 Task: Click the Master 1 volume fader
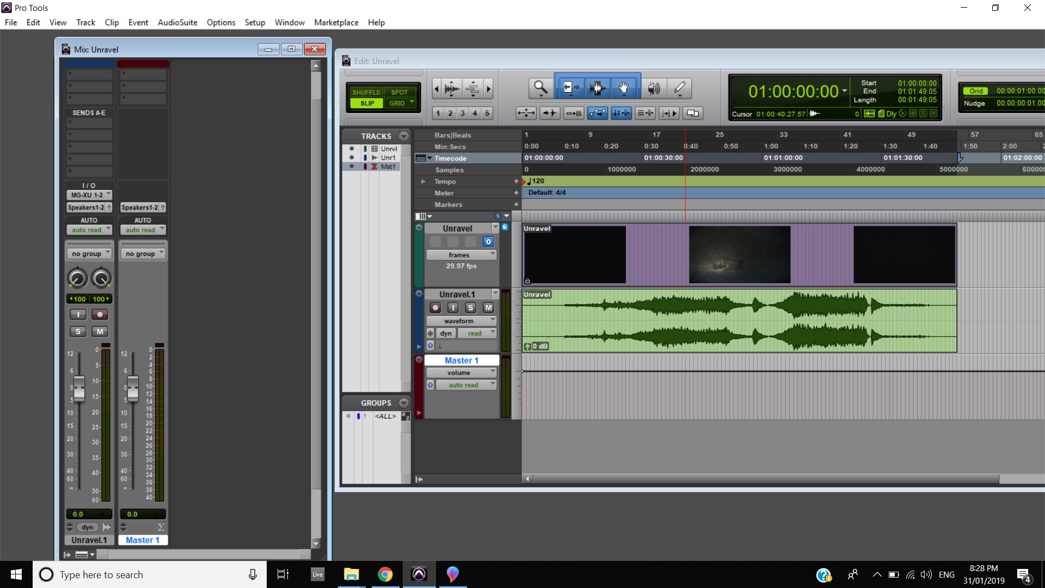(x=133, y=388)
